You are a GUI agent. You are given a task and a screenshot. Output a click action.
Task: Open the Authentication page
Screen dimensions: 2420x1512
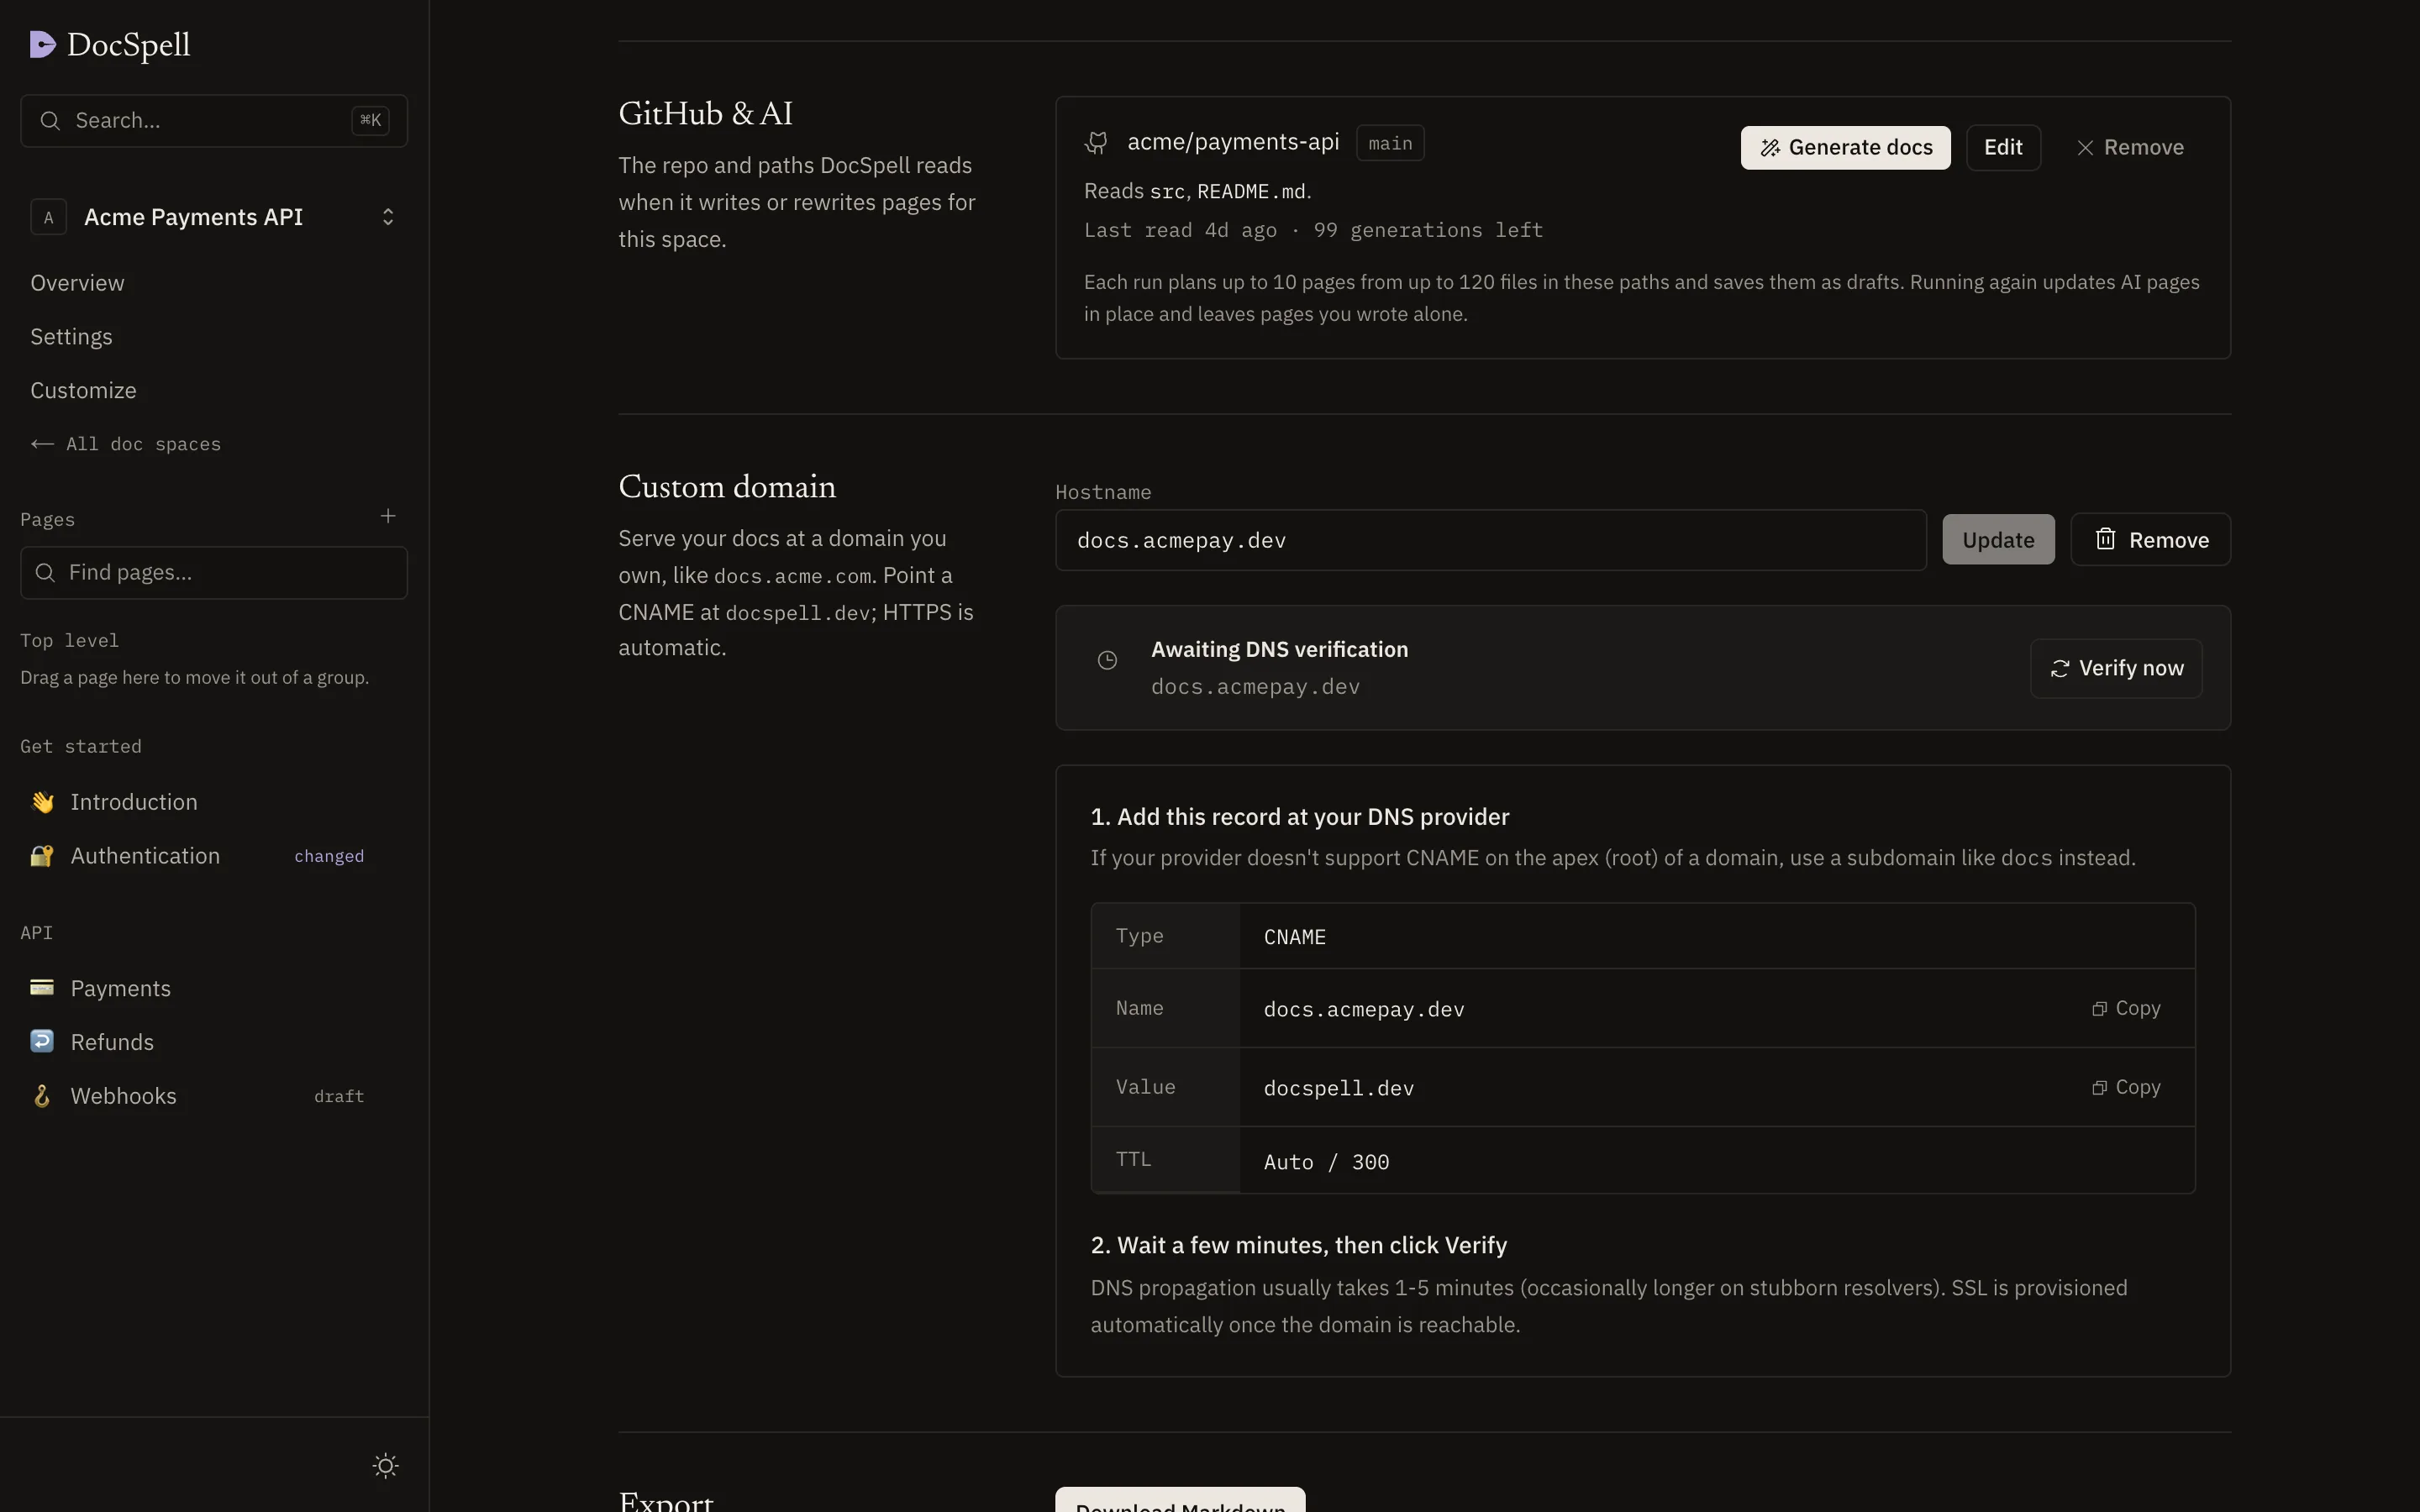tap(145, 856)
